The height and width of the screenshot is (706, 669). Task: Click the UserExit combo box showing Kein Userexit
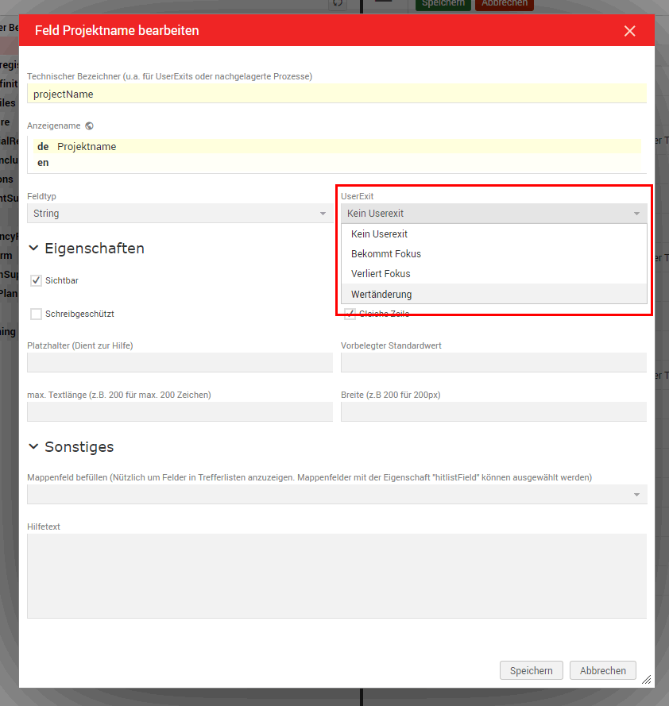(493, 213)
